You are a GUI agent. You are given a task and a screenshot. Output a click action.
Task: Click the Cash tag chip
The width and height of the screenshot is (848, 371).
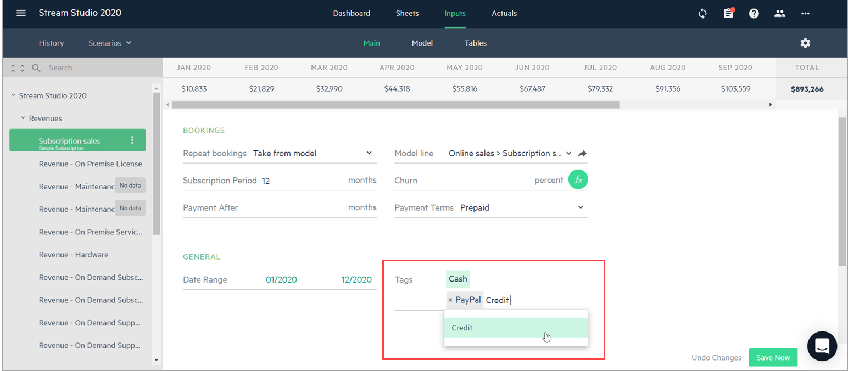458,279
